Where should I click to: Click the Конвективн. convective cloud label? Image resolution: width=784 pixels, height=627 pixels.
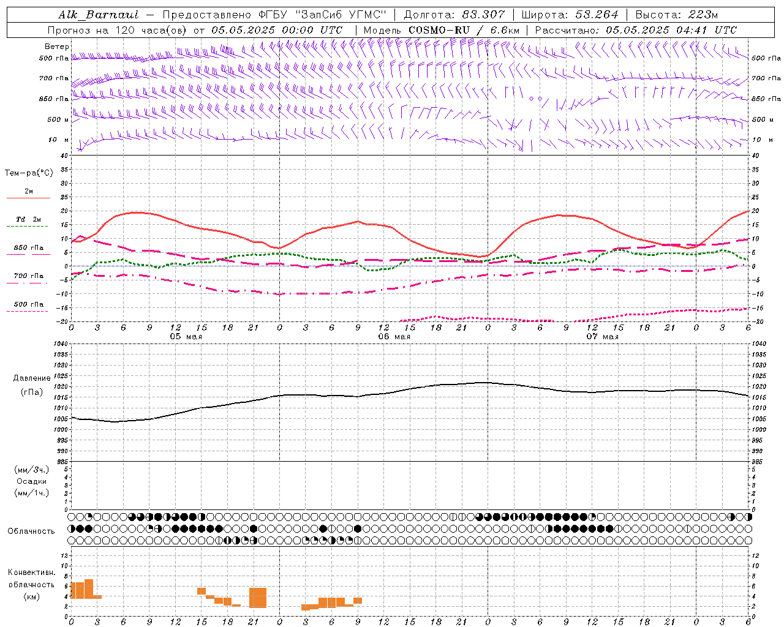point(32,573)
